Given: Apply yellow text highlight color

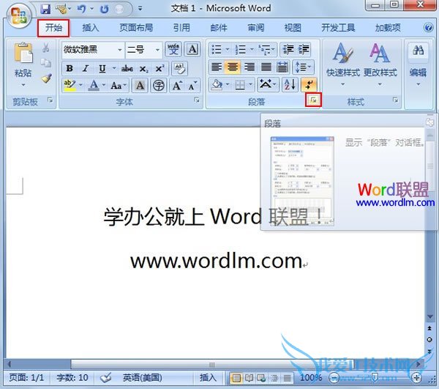Looking at the screenshot, I should pos(70,85).
